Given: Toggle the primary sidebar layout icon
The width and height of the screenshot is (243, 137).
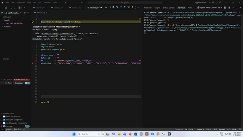Looking at the screenshot, I should click(66, 2).
